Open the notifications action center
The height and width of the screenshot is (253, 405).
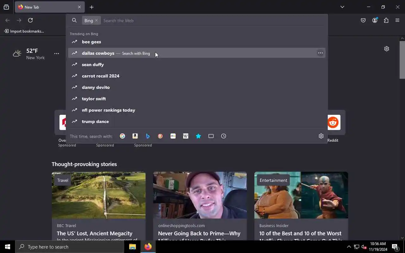coord(395,247)
